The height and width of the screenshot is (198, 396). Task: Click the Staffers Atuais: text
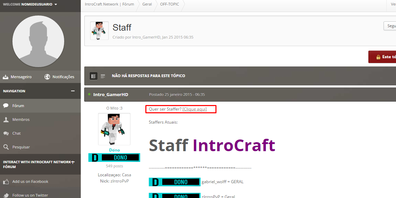point(163,122)
